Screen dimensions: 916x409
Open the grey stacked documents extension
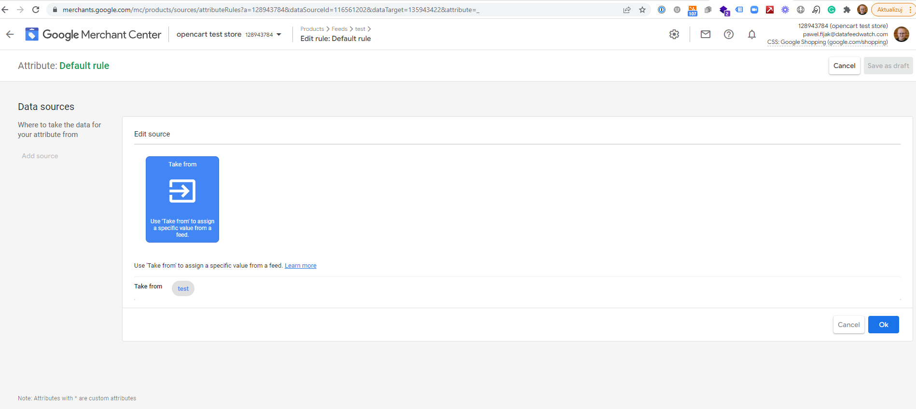(x=708, y=10)
